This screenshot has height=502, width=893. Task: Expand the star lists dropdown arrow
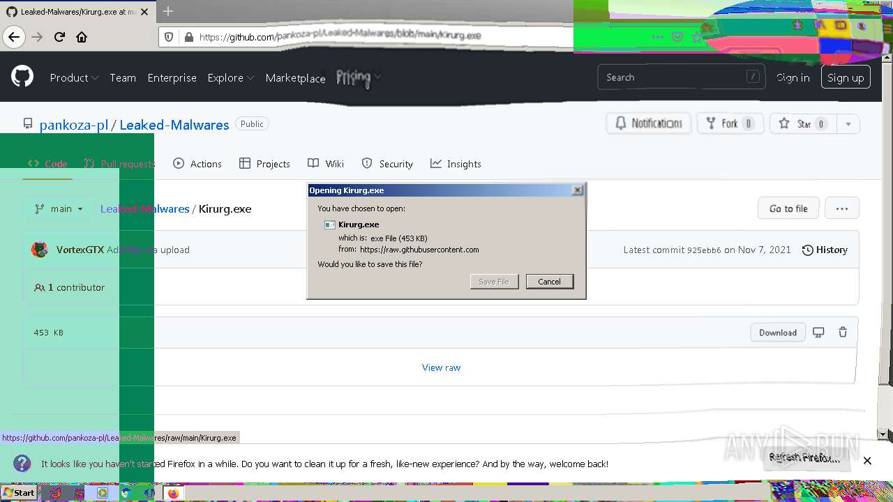[848, 124]
